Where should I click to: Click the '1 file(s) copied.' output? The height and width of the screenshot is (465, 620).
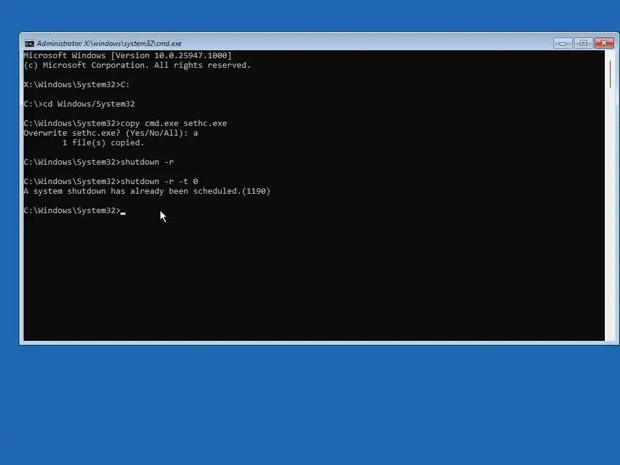[x=103, y=143]
